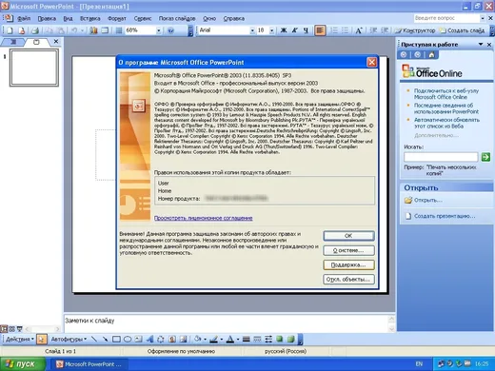
Task: Switch to the Slides tab in left pane
Action: (36, 42)
